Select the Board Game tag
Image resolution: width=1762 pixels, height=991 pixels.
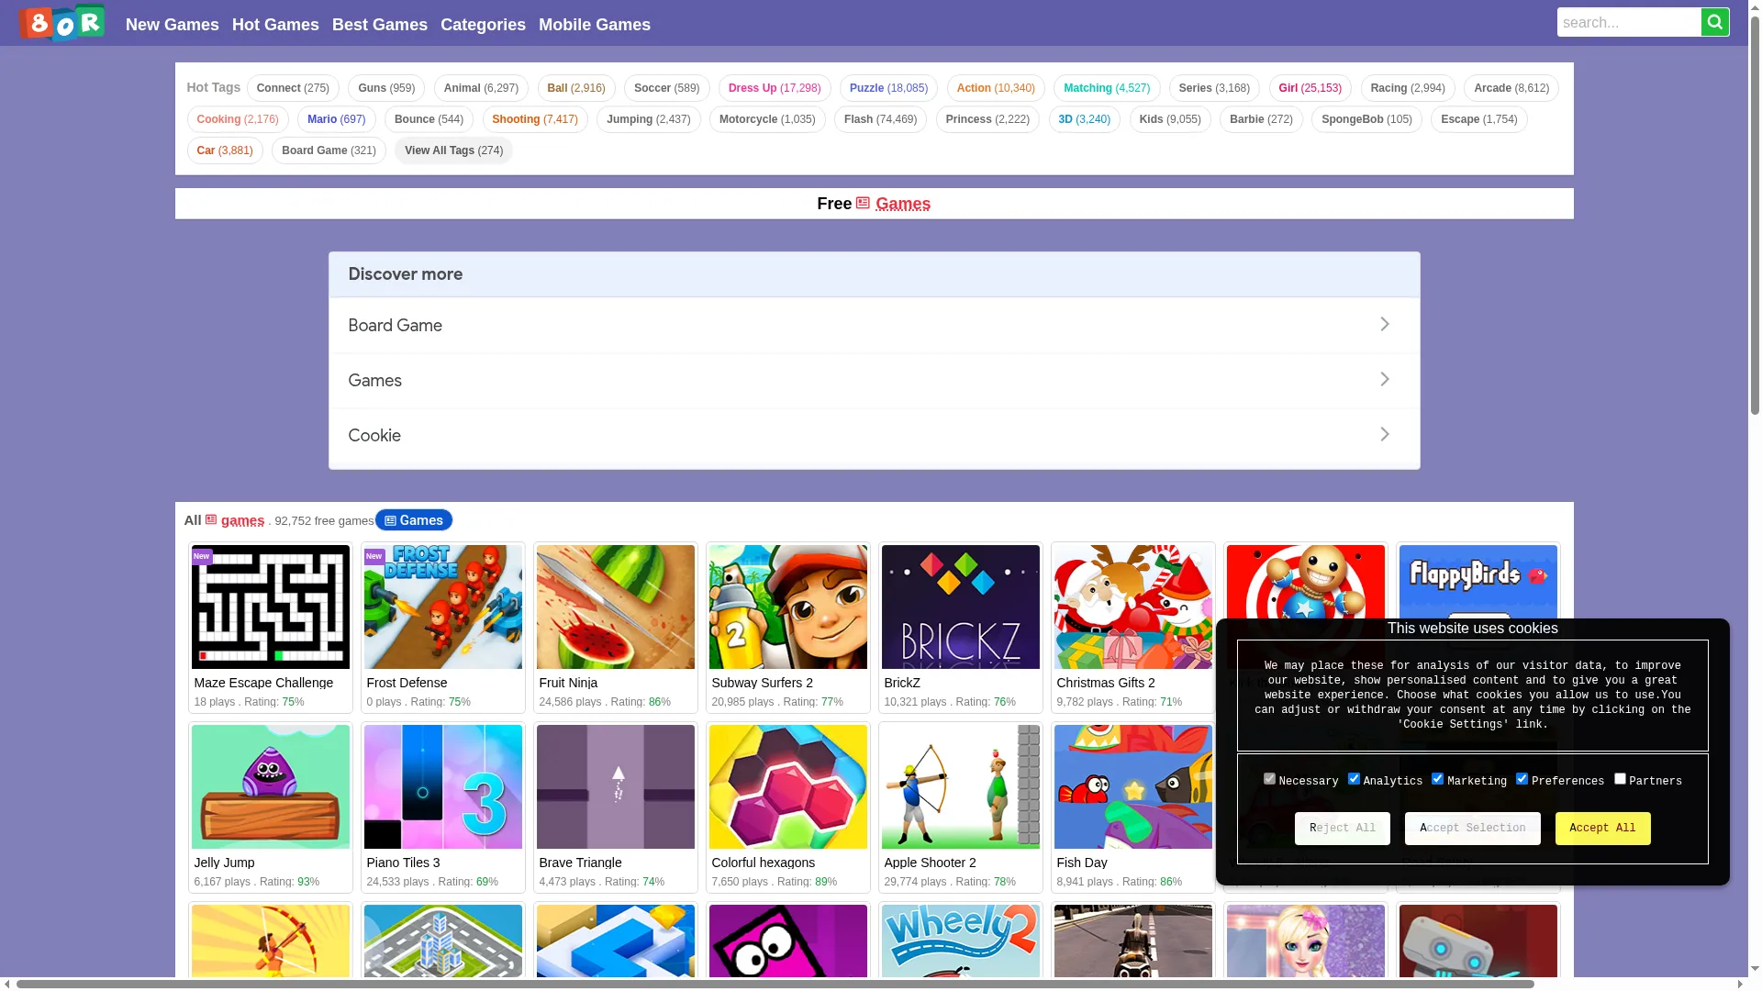click(x=329, y=150)
